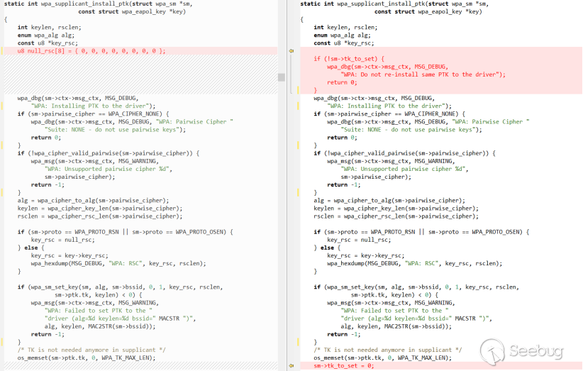Click 'const struct wpa_eapol_key *key)' in right pane

pos(428,11)
